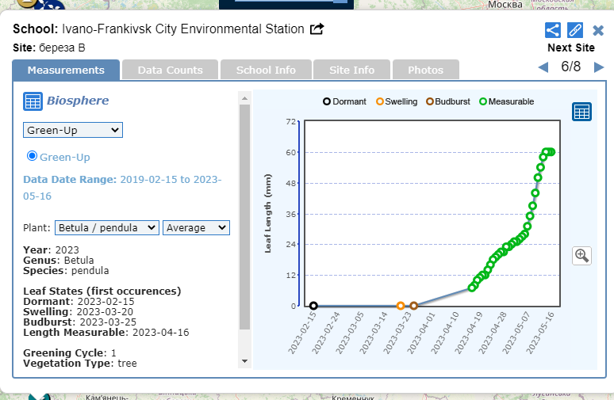Image resolution: width=614 pixels, height=400 pixels.
Task: Close the station popup window
Action: point(598,31)
